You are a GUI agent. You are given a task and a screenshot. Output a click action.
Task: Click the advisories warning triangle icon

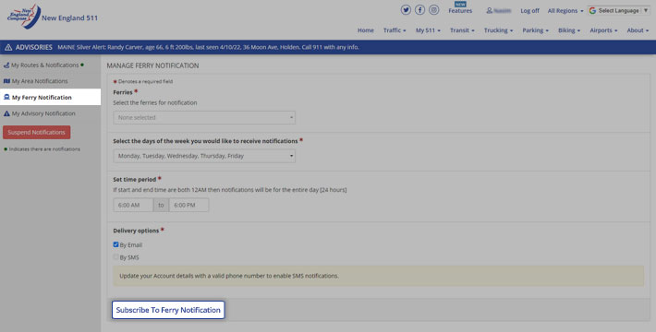pyautogui.click(x=8, y=47)
